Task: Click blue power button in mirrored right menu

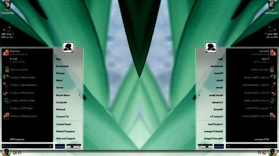Action: (x=219, y=146)
